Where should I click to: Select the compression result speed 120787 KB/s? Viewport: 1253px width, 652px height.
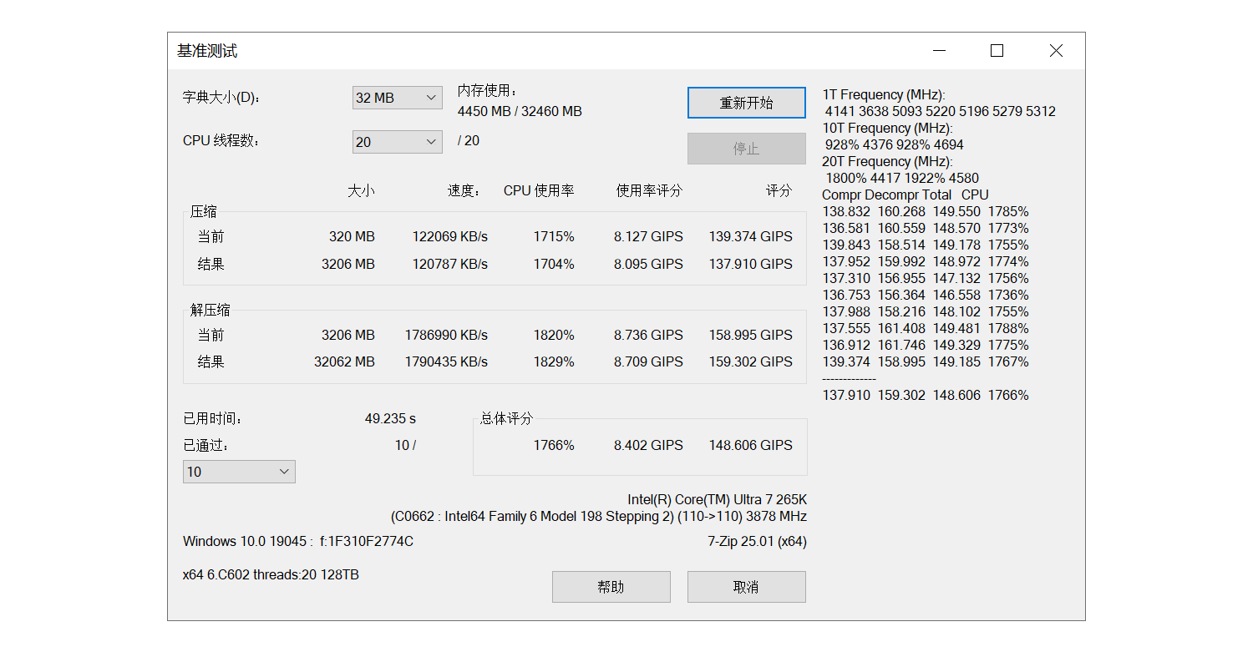point(450,264)
